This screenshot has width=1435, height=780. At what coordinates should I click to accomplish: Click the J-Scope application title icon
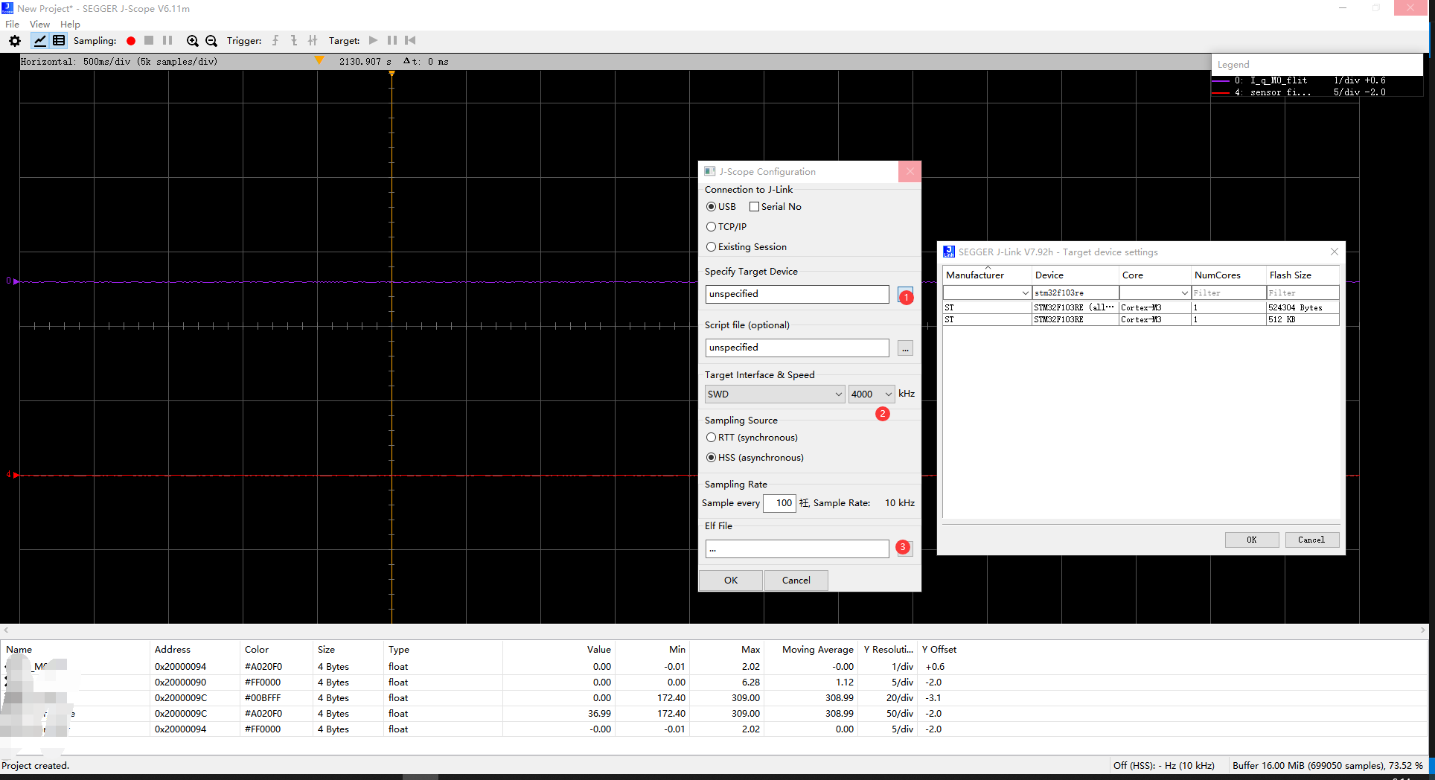[x=7, y=8]
